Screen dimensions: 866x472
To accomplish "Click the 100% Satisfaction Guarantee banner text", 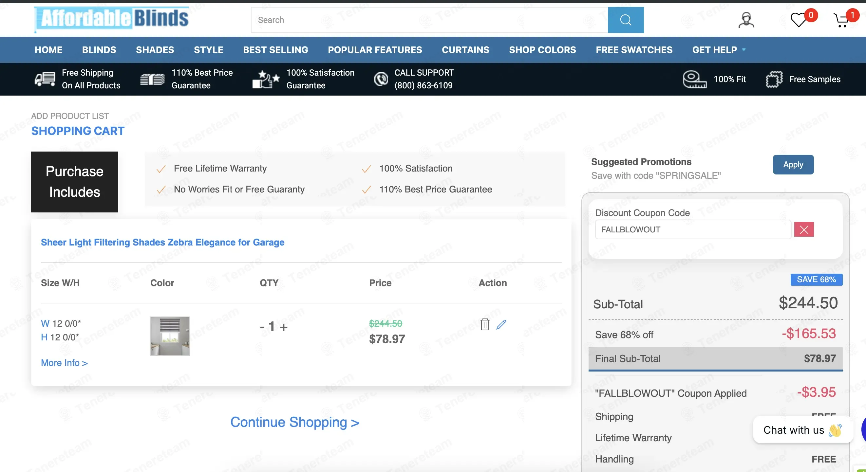I will coord(320,79).
